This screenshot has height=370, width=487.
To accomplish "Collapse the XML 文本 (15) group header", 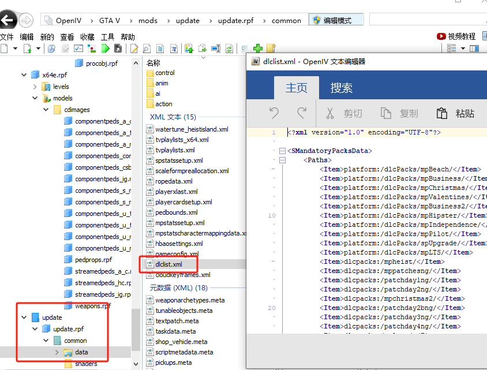I will (173, 117).
